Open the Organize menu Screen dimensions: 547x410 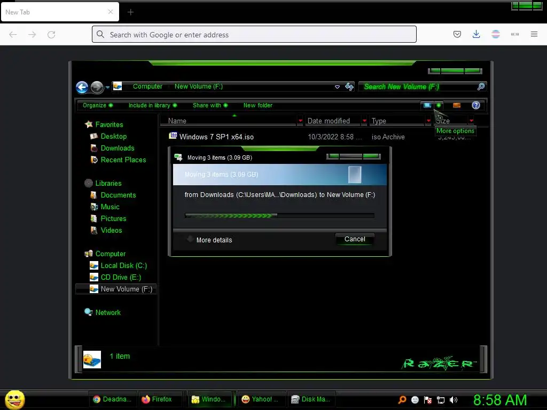click(98, 105)
